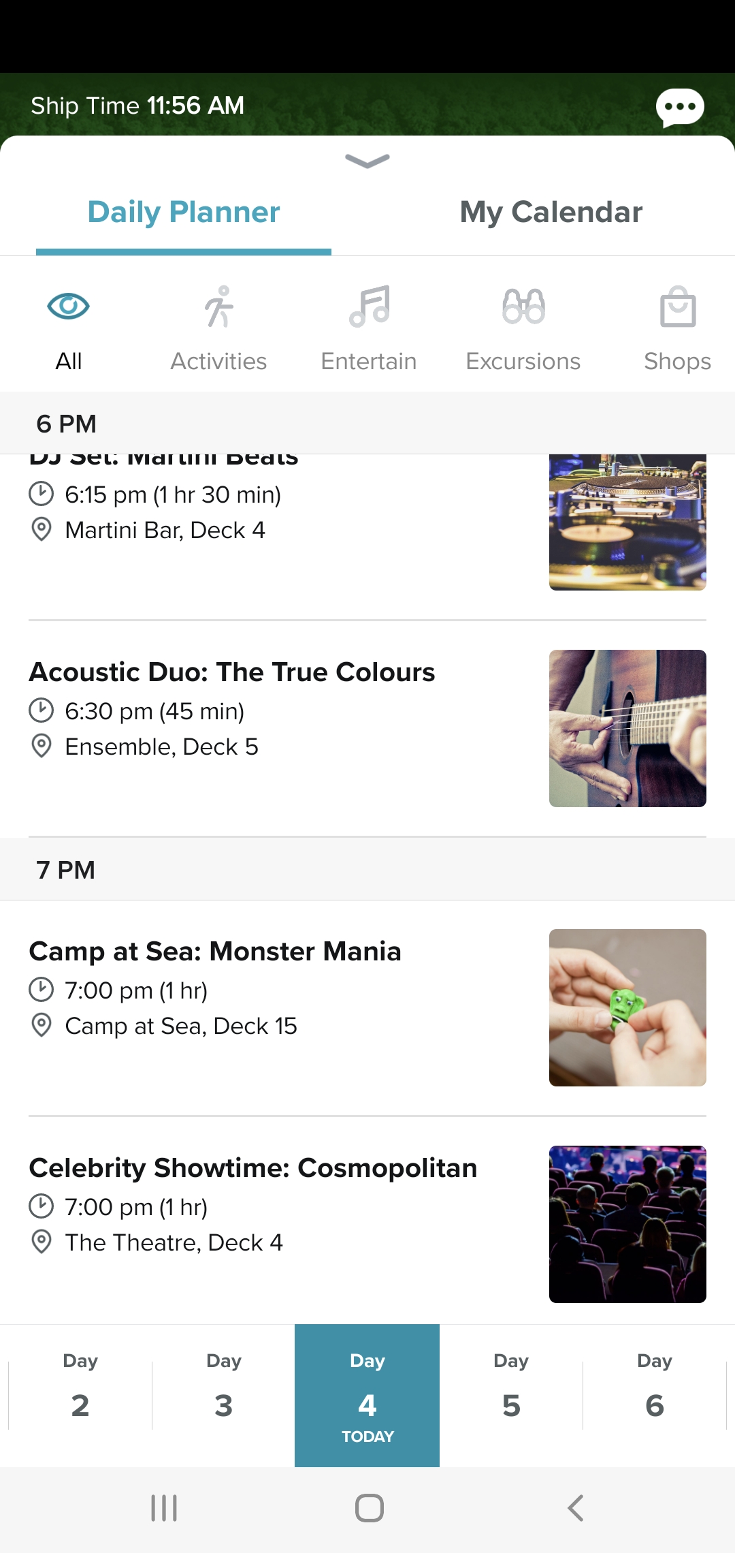Open Android recent apps icon

pos(163,1508)
